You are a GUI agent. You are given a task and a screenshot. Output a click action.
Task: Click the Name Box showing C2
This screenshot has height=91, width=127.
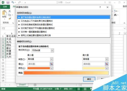(8, 28)
